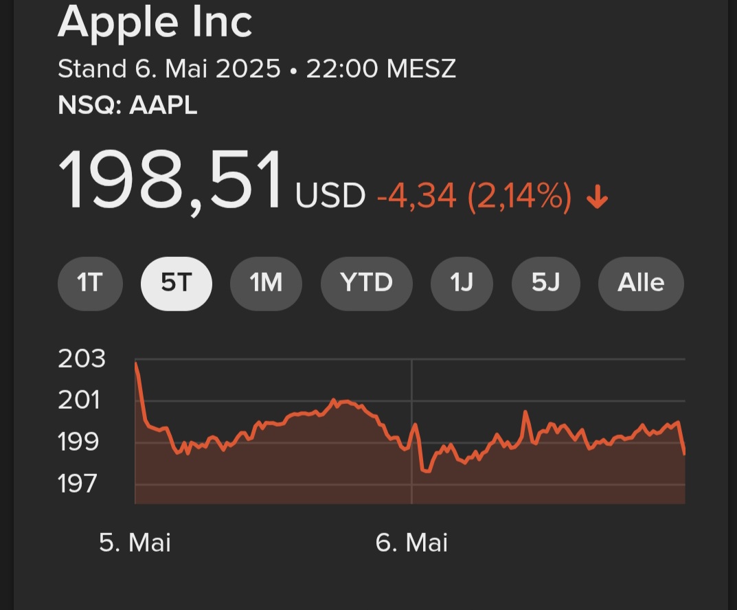Show the 1M chart range
The width and height of the screenshot is (737, 610).
pyautogui.click(x=266, y=282)
